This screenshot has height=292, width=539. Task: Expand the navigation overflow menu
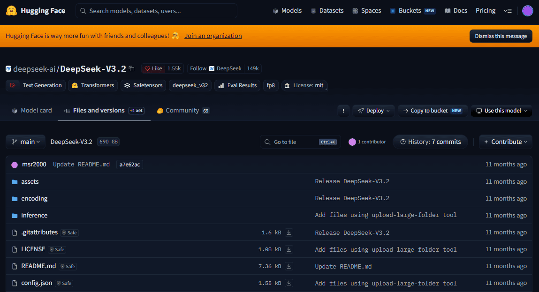(x=508, y=11)
